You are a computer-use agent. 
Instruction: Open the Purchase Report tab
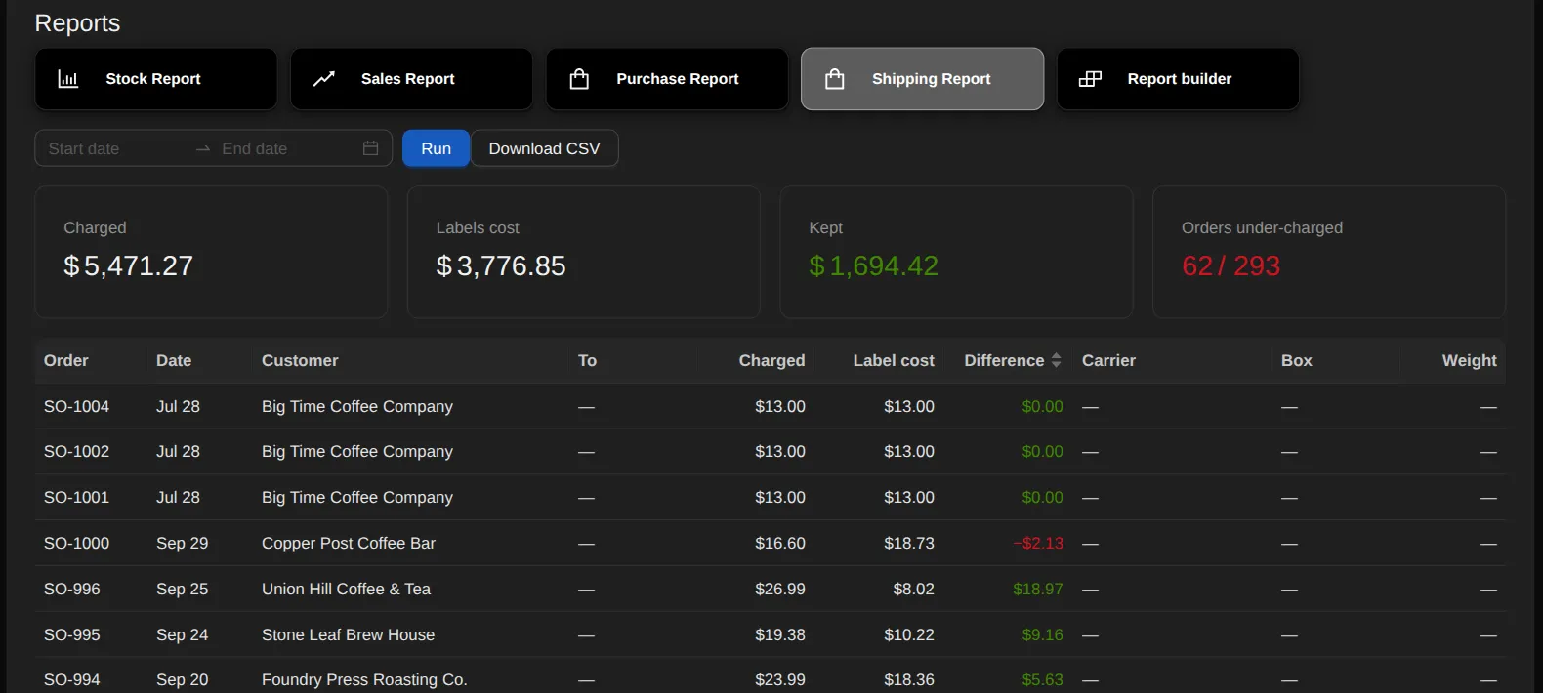tap(667, 79)
